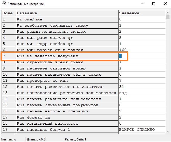Click the vertical scrollbar thumb
Image resolution: width=171 pixels, height=142 pixels.
coord(168,17)
